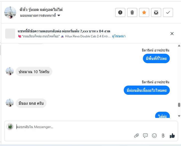
Task: Delete conversation with the trash icon
Action: pos(132,12)
